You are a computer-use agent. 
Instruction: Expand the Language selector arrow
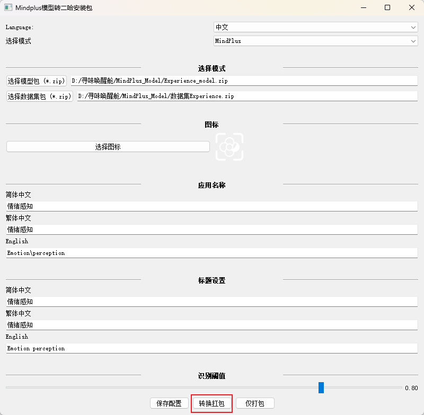point(413,27)
